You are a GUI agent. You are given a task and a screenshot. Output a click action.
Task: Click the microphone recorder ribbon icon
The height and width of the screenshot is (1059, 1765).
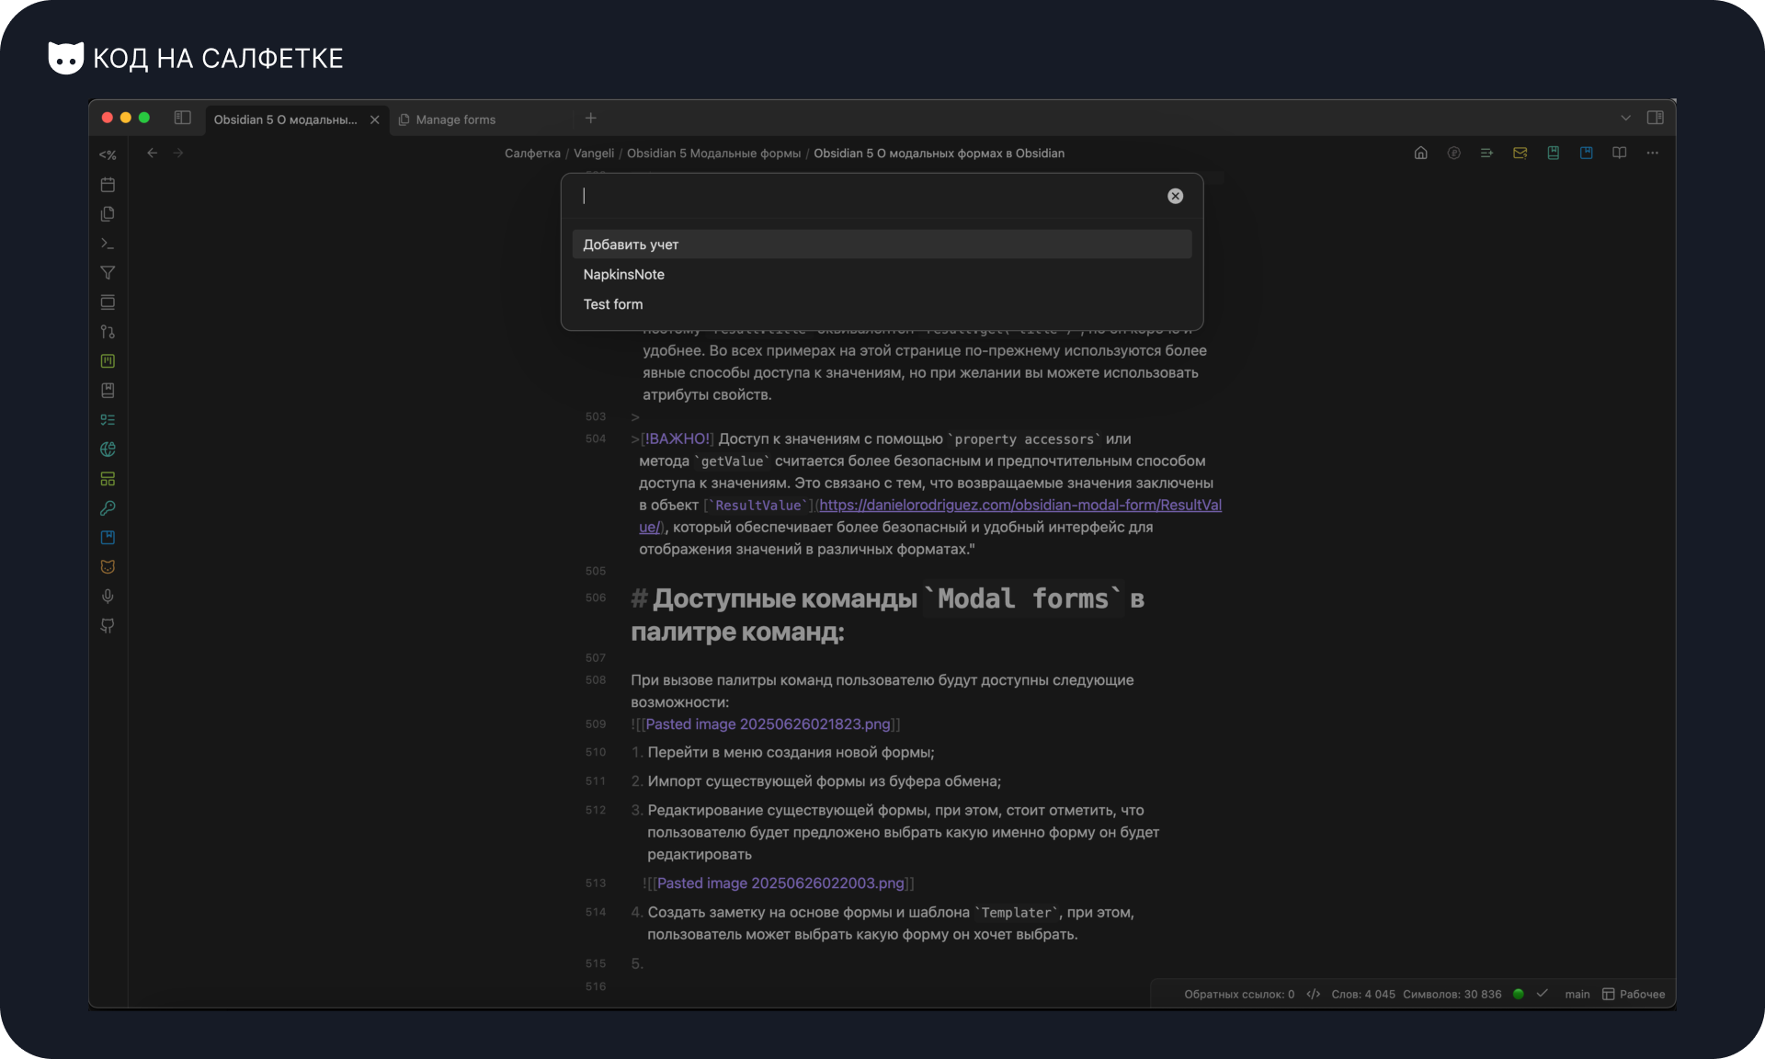pyautogui.click(x=108, y=597)
